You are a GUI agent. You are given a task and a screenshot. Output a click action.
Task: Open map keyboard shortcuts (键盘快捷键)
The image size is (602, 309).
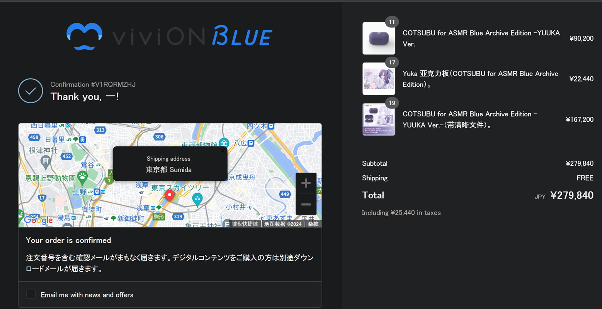[245, 224]
